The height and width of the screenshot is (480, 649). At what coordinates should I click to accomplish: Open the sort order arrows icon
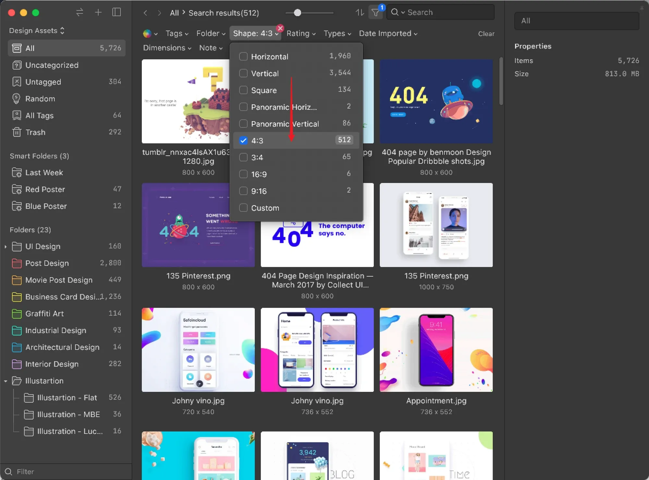(360, 13)
